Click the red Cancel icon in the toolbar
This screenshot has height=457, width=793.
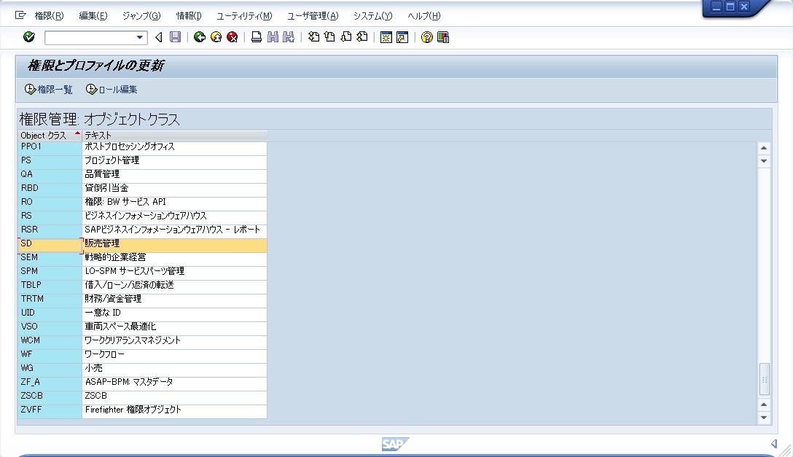click(x=232, y=37)
